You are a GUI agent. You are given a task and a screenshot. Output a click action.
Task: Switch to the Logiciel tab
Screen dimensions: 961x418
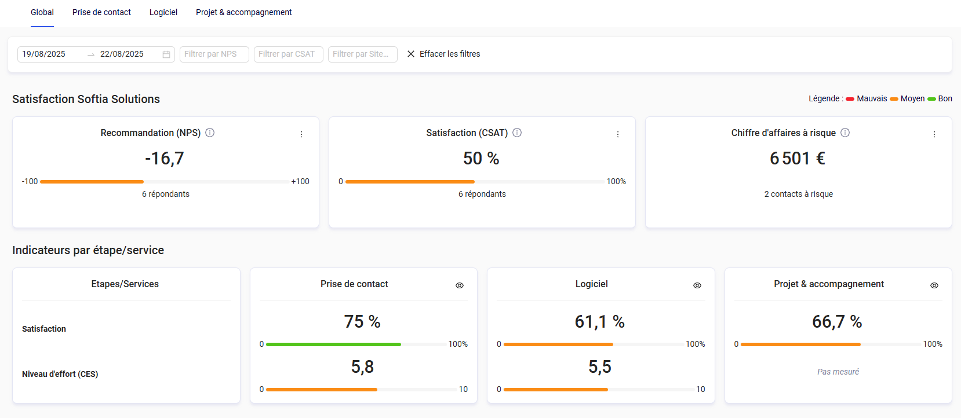pos(163,12)
